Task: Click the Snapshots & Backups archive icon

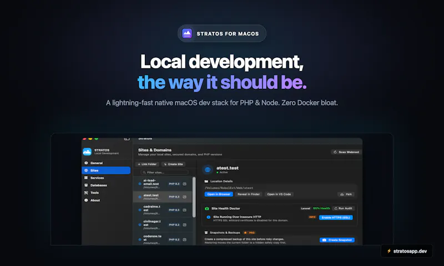Action: pos(206,233)
